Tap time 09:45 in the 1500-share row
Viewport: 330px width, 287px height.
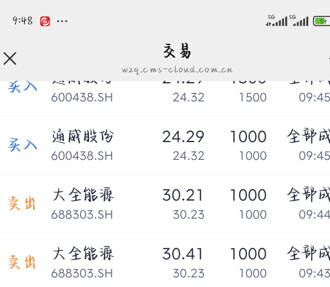click(x=314, y=97)
